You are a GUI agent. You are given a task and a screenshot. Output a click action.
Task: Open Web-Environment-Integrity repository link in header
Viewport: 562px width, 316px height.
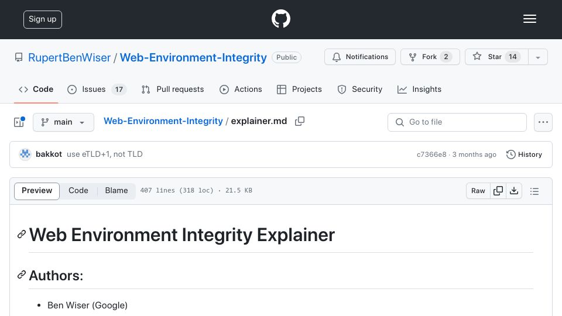click(193, 57)
